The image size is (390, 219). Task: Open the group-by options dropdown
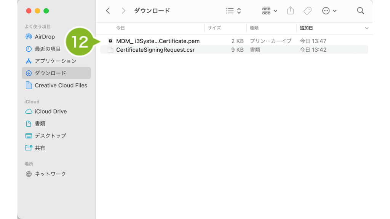coord(270,11)
